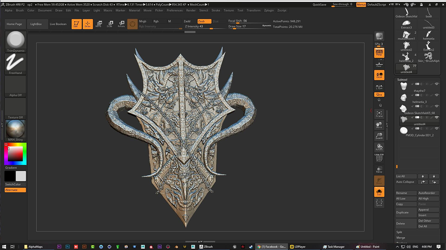Screen dimensions: 446x250
Task: Click the Edit mode icon
Action: (x=76, y=24)
